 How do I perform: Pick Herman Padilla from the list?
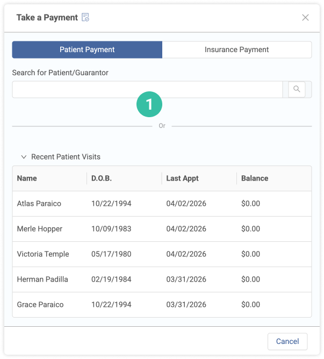click(x=42, y=279)
